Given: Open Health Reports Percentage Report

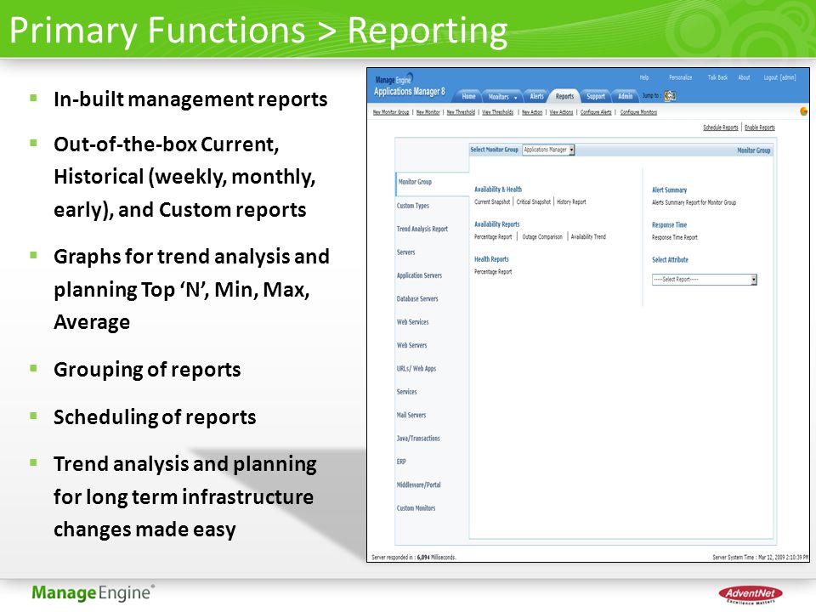Looking at the screenshot, I should tap(493, 272).
